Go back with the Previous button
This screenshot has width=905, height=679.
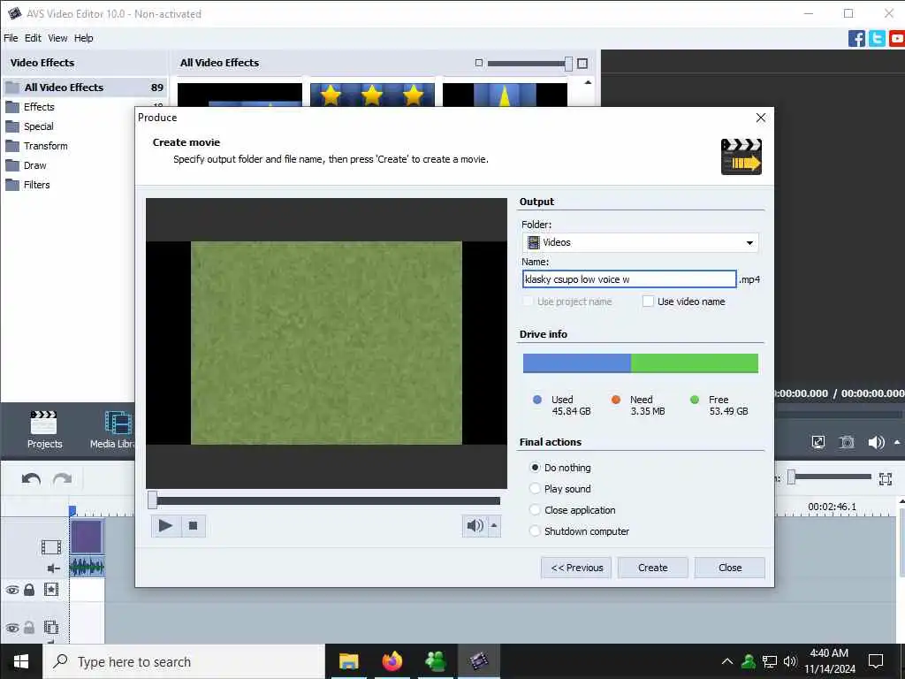click(576, 568)
